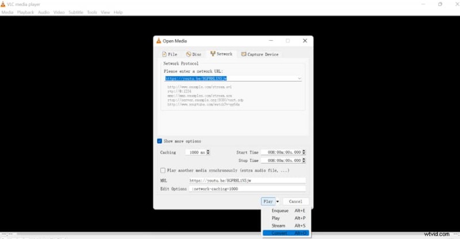This screenshot has height=239, width=460.
Task: Click the Start Time field
Action: tap(281, 152)
